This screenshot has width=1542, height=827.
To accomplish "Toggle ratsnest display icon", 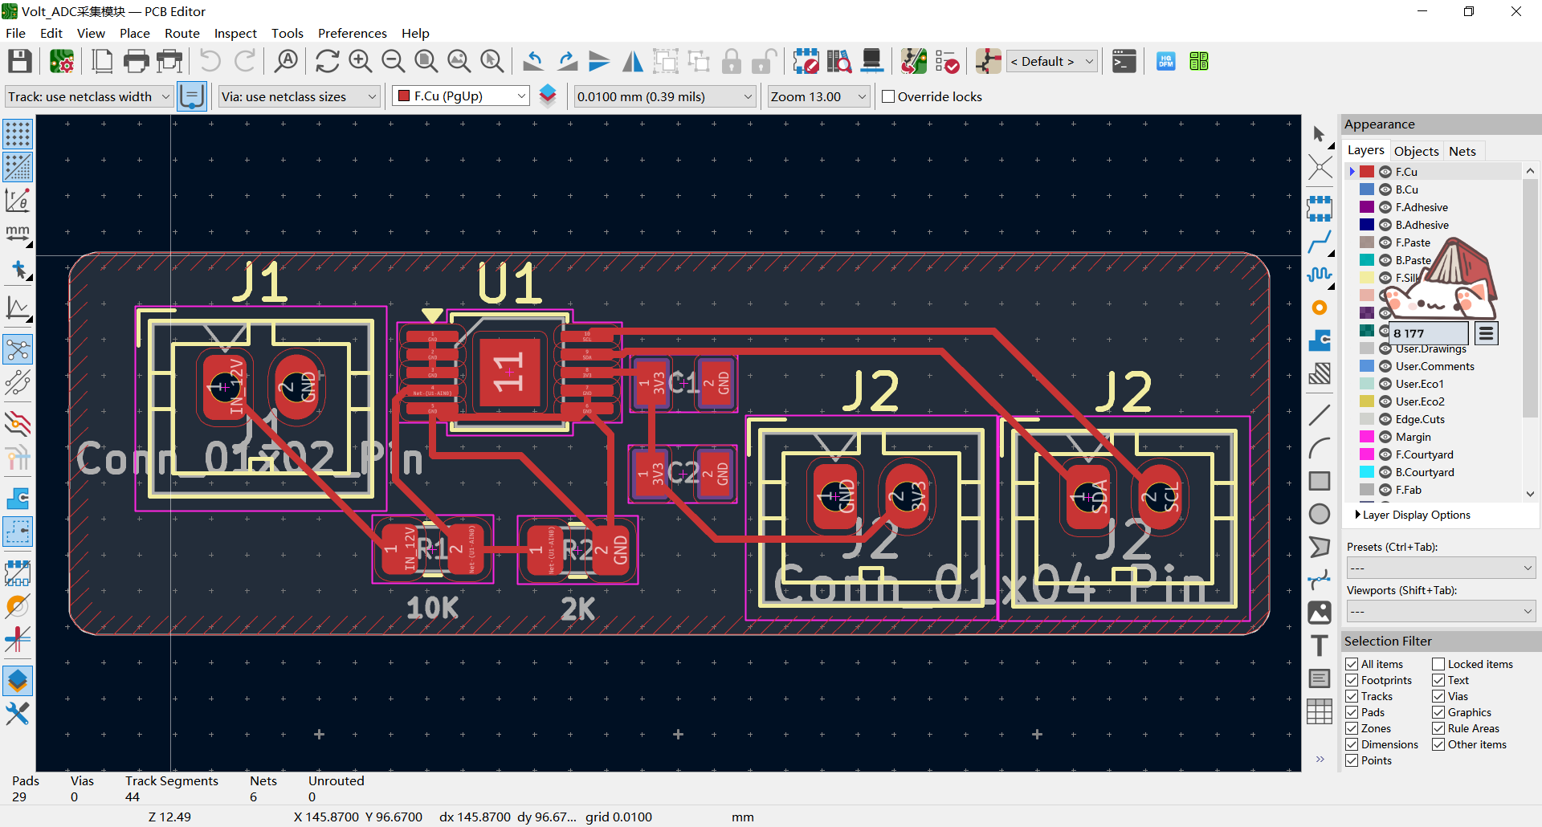I will click(x=18, y=350).
